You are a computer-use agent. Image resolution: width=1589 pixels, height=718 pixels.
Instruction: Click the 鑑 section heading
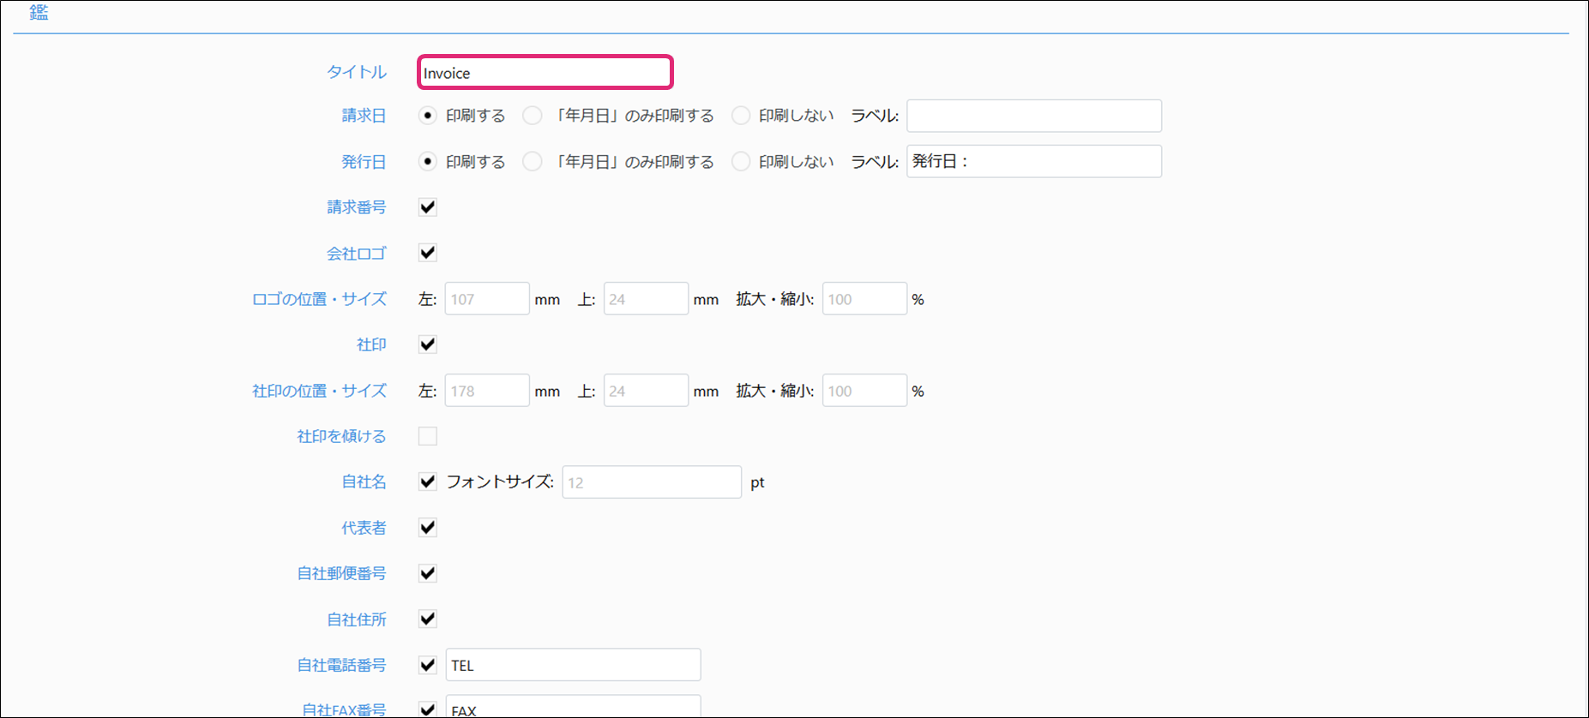click(39, 13)
